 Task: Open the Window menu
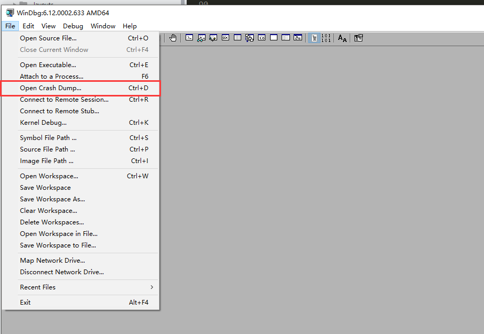[x=103, y=26]
